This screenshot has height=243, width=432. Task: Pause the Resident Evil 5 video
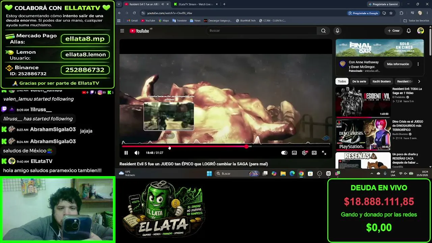[126, 153]
